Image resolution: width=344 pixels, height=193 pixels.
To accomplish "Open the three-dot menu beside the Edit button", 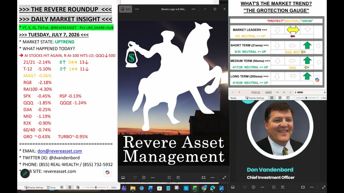I will [137, 9].
